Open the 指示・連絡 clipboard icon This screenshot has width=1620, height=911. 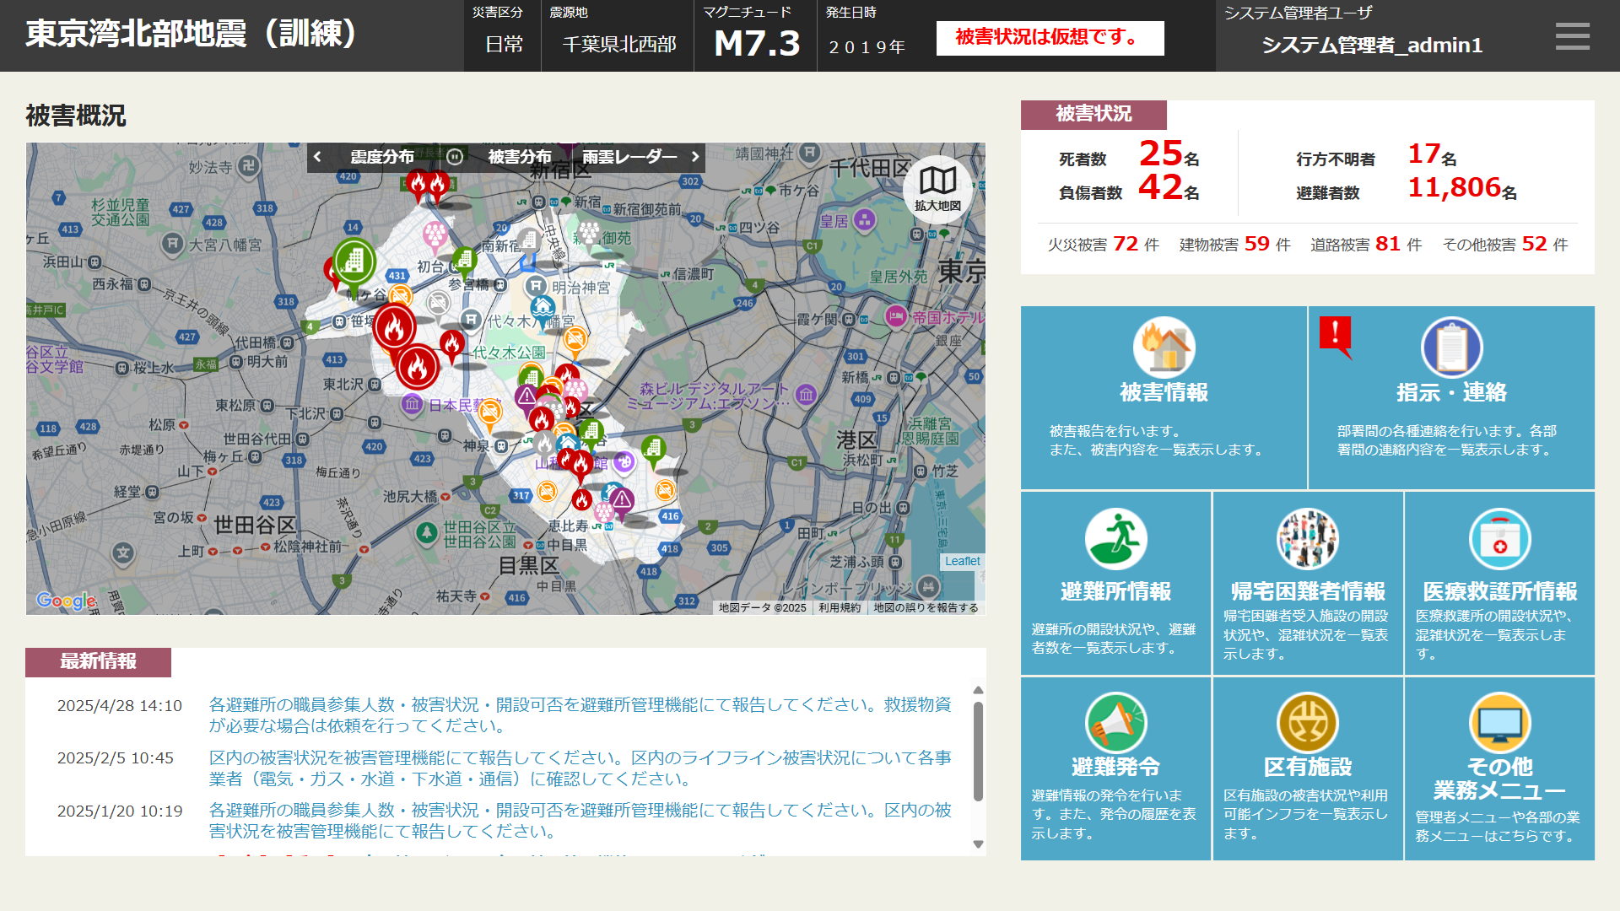coord(1451,347)
